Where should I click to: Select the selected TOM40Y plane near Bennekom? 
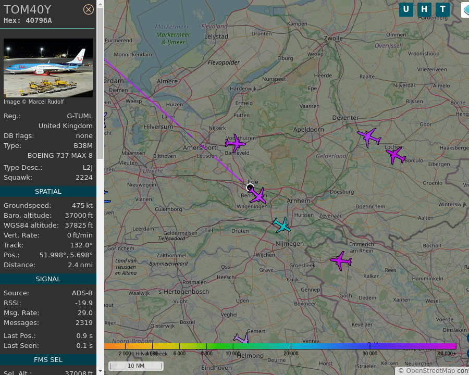coord(257,195)
